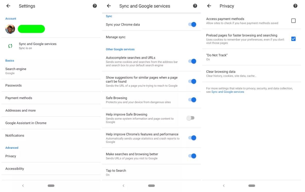This screenshot has width=305, height=192.
Task: Uncheck Preload pages for faster browsing
Action: coord(293,39)
